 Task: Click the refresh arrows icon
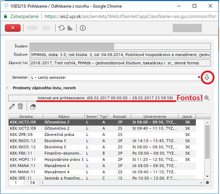tap(62, 28)
